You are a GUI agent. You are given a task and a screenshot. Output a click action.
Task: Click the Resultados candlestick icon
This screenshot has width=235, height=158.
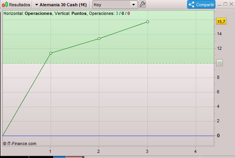click(5, 4)
